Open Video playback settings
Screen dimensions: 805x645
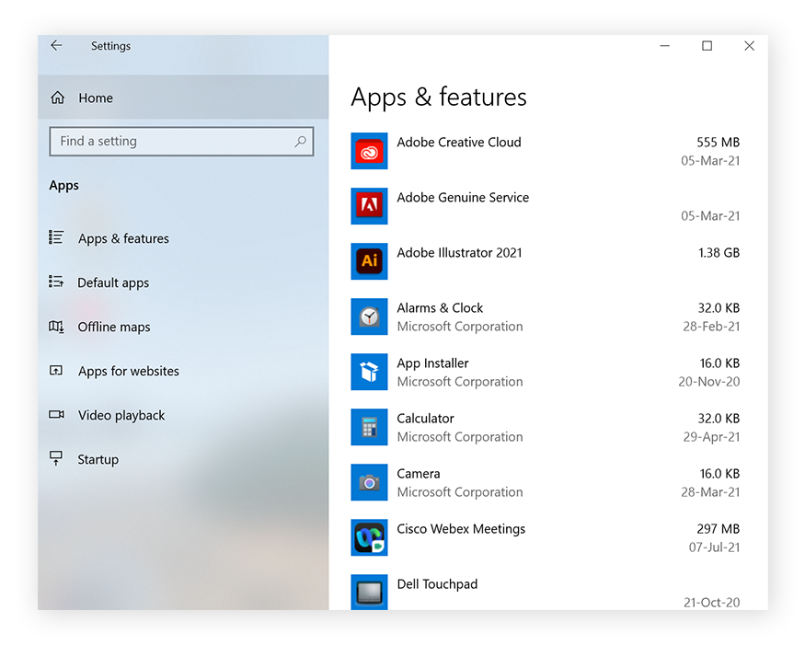coord(121,415)
